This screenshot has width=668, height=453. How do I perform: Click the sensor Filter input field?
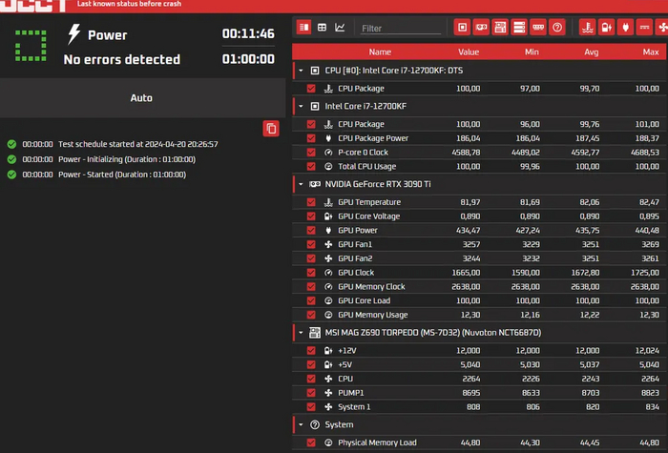click(399, 29)
